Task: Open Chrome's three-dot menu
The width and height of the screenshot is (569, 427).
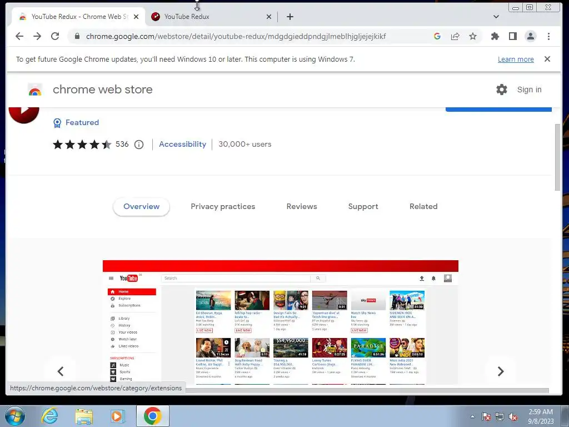Action: point(548,36)
